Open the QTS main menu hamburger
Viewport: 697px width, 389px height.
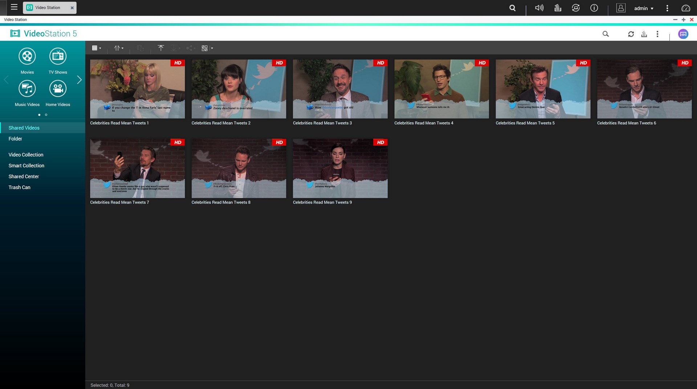(14, 7)
